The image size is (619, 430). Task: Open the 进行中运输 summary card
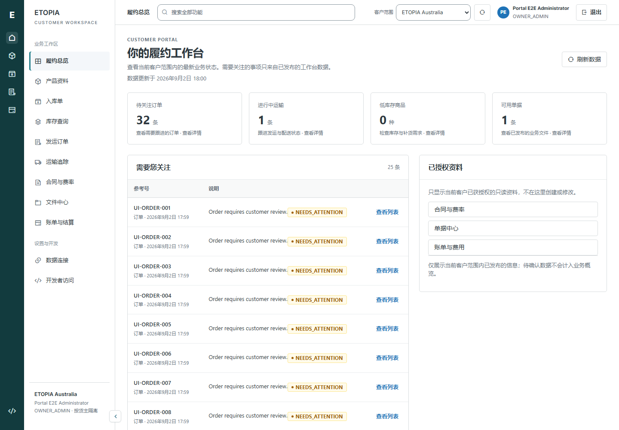click(306, 118)
